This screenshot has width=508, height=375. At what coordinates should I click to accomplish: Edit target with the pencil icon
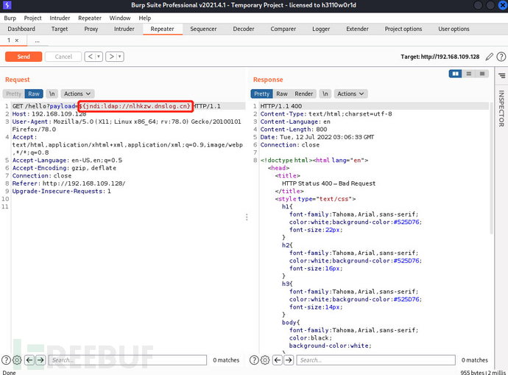point(489,57)
